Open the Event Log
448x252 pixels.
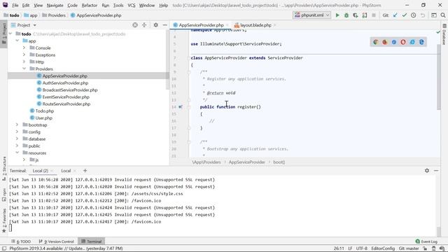point(426,241)
